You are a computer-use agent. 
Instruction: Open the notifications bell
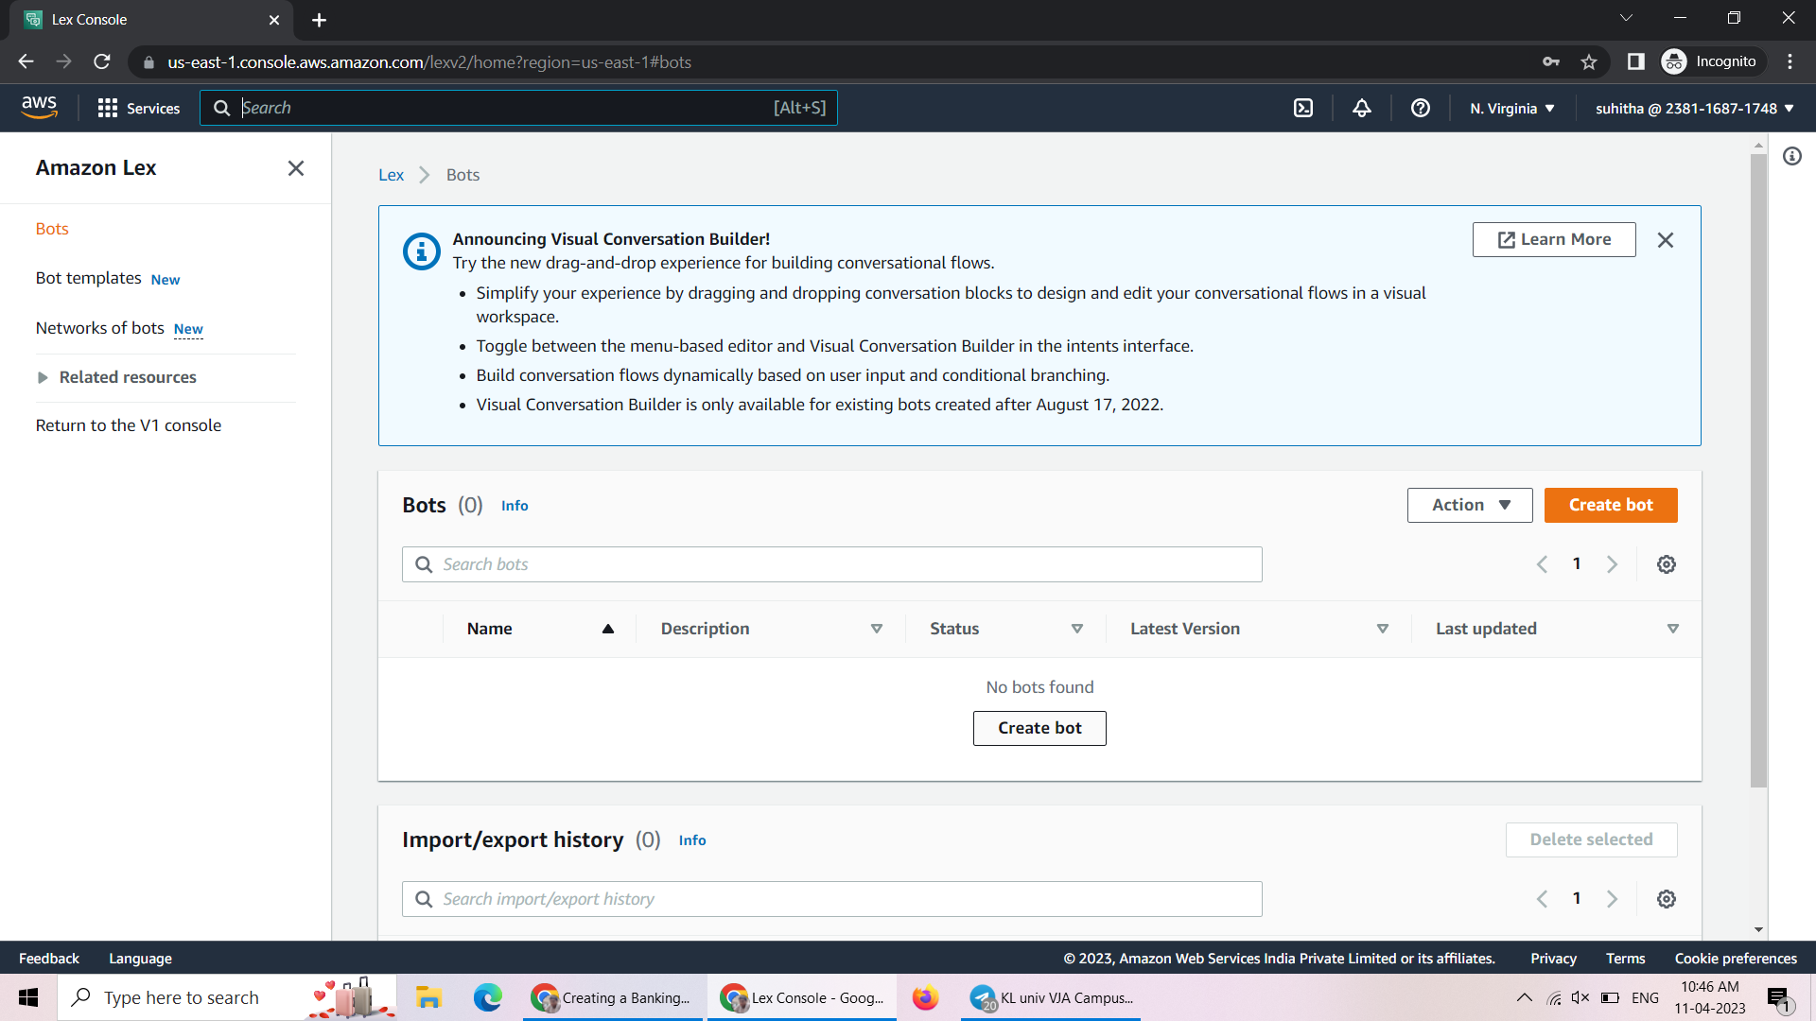pos(1361,108)
